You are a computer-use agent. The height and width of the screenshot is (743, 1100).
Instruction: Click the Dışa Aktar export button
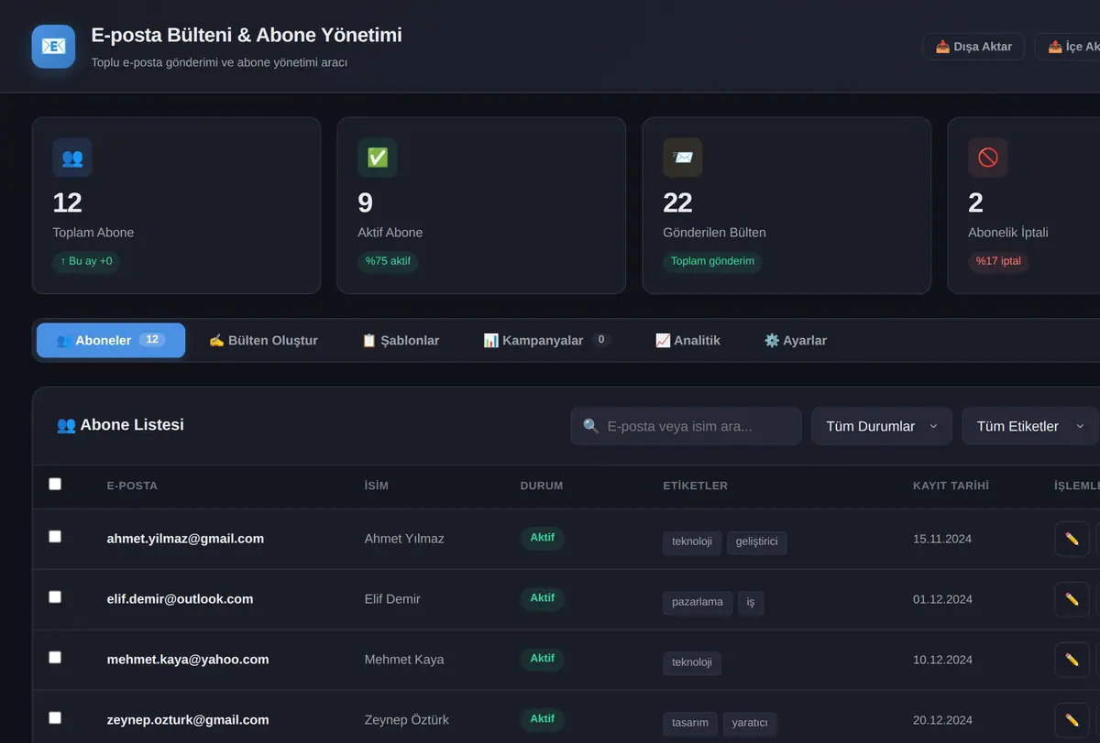(973, 47)
